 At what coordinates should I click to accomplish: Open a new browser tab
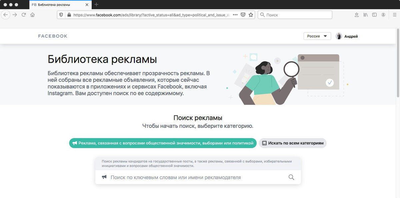[96, 5]
